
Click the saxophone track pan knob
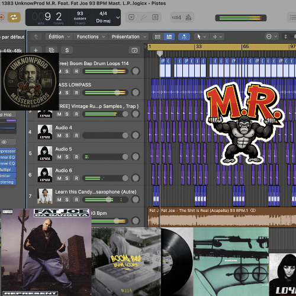point(136,200)
